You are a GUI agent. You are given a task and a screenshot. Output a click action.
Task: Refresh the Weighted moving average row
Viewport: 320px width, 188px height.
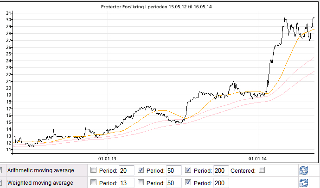[304, 182]
